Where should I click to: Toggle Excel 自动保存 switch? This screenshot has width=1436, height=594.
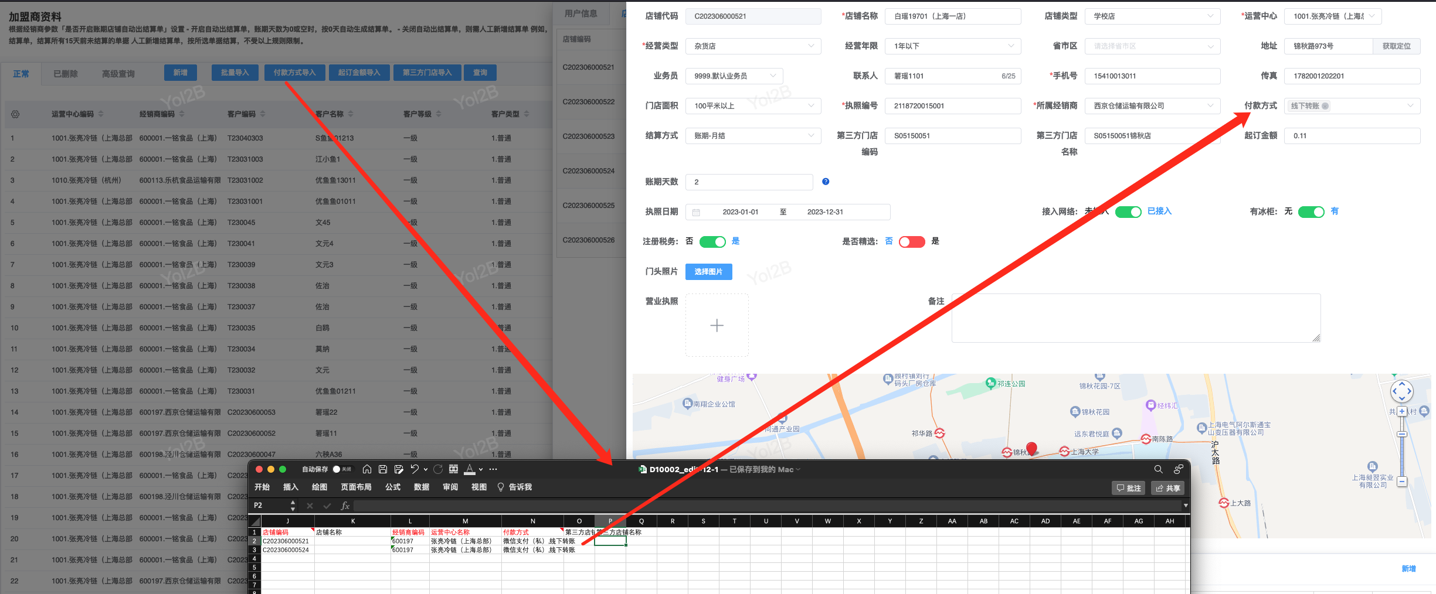[342, 469]
